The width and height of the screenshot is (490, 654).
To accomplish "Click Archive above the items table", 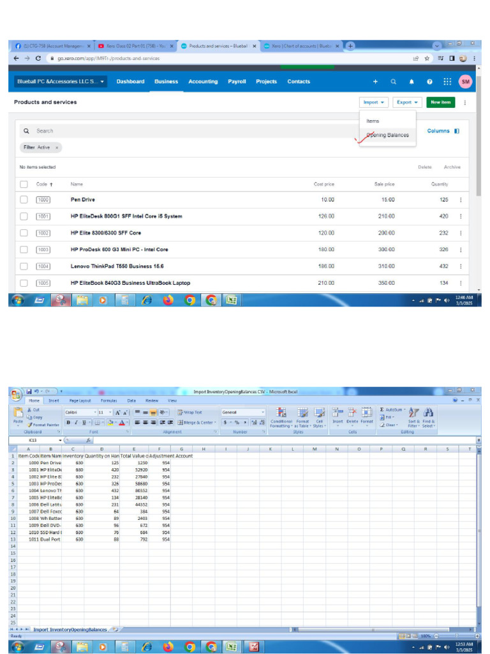I will coord(452,167).
